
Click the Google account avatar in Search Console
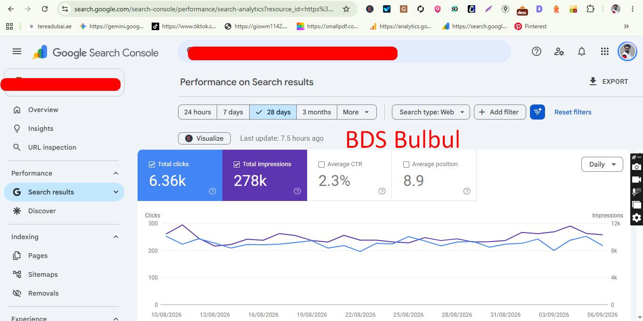coord(627,51)
